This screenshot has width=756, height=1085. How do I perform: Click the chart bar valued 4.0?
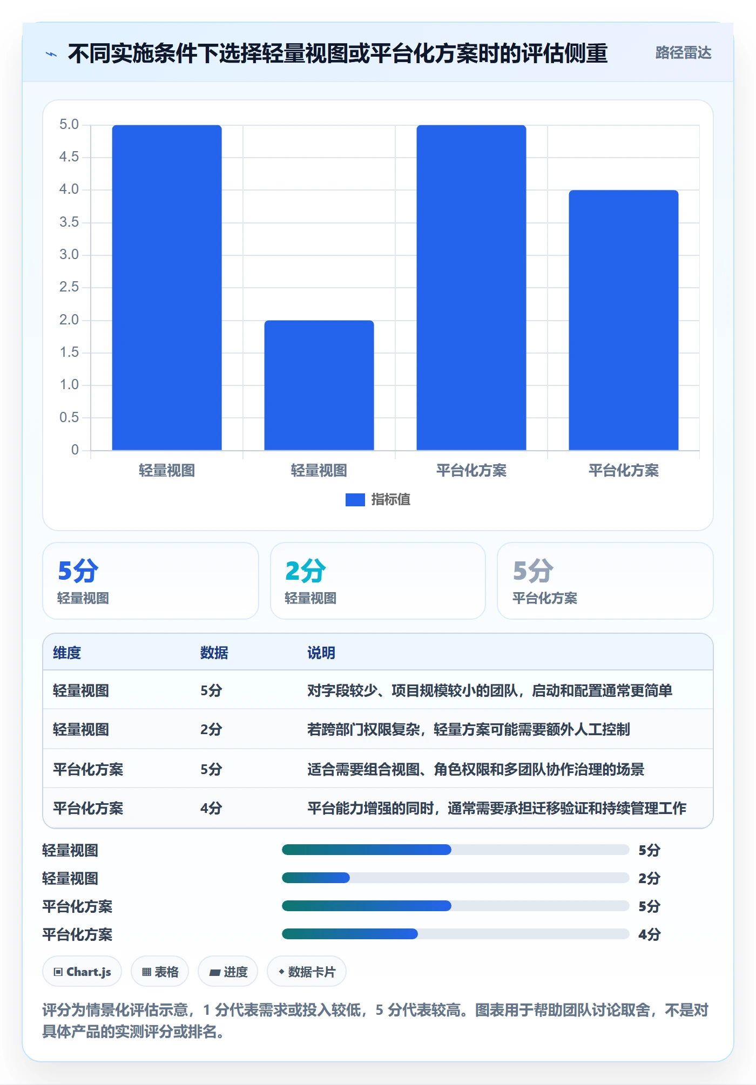[x=624, y=320]
